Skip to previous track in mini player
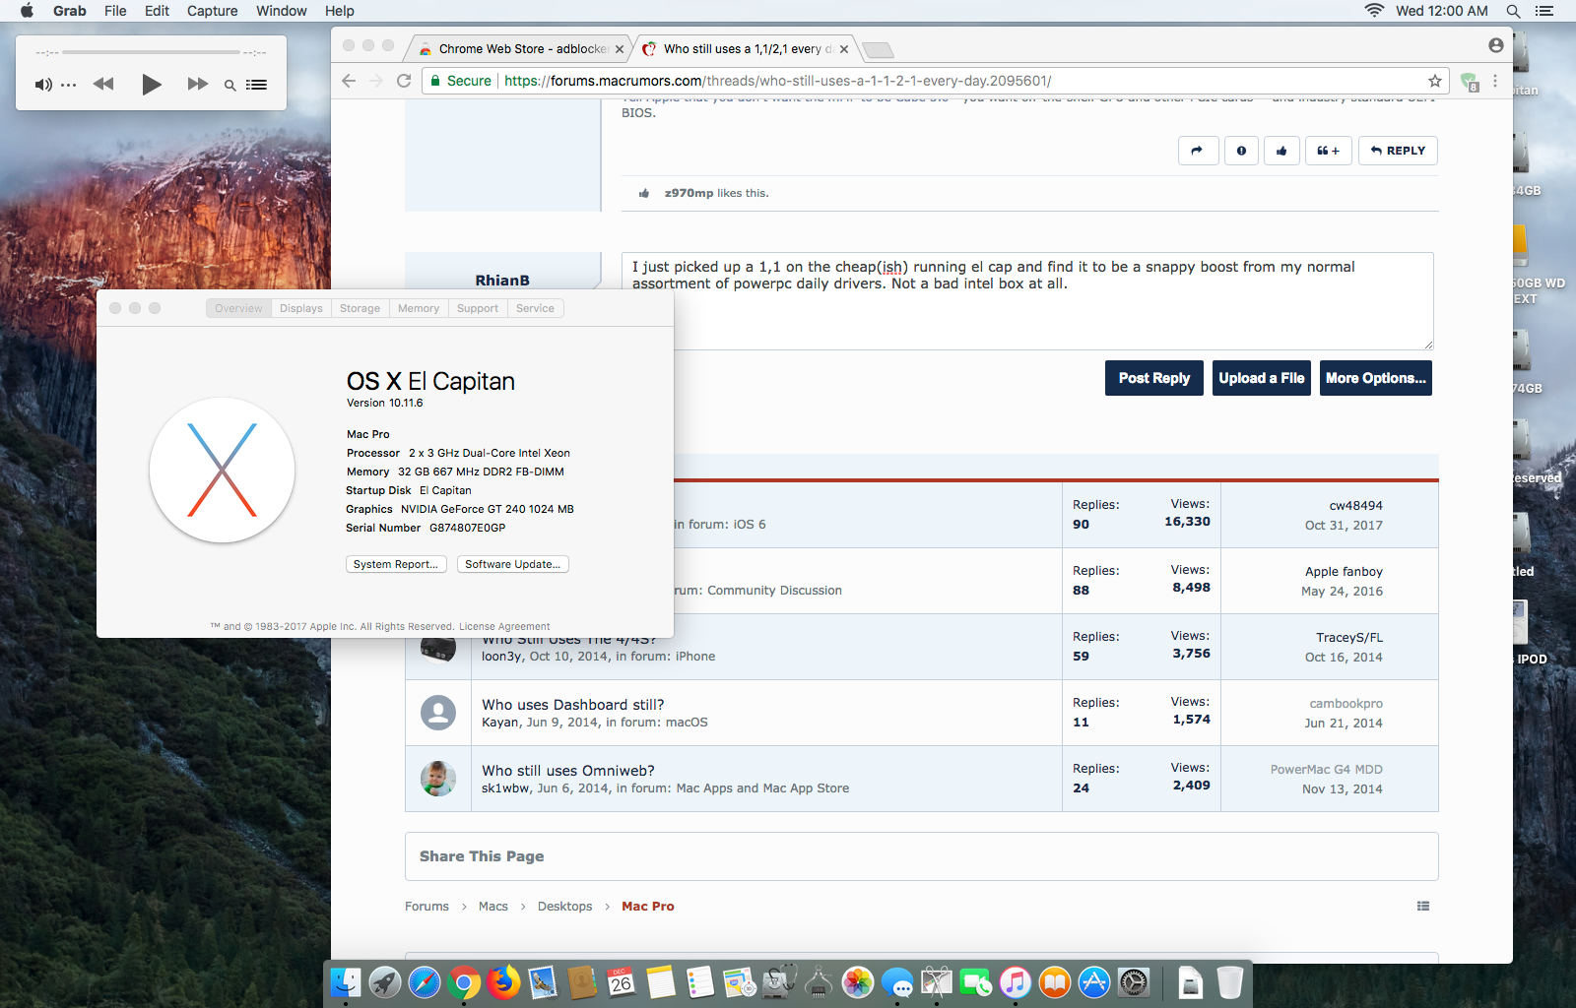Screen dimensions: 1576x1008 (x=103, y=85)
